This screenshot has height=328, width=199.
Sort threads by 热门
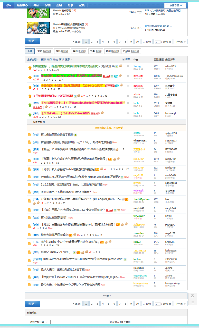point(49,59)
